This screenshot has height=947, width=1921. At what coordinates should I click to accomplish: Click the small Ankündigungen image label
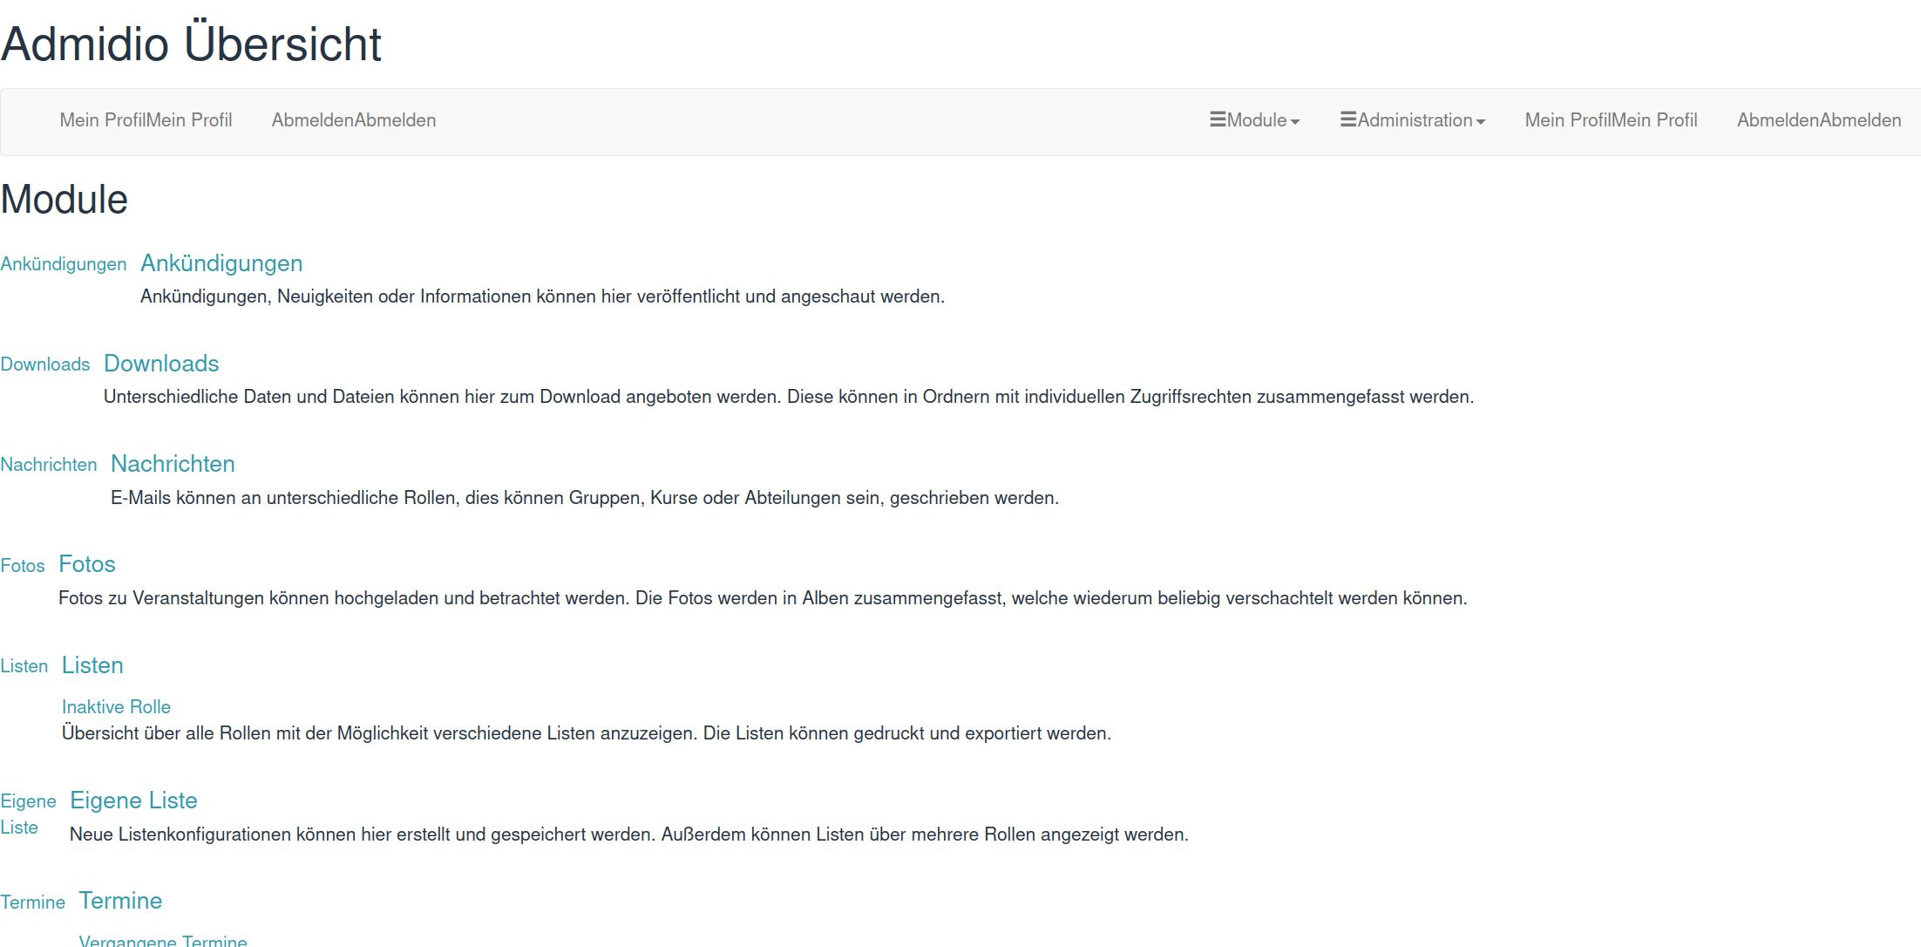click(64, 264)
